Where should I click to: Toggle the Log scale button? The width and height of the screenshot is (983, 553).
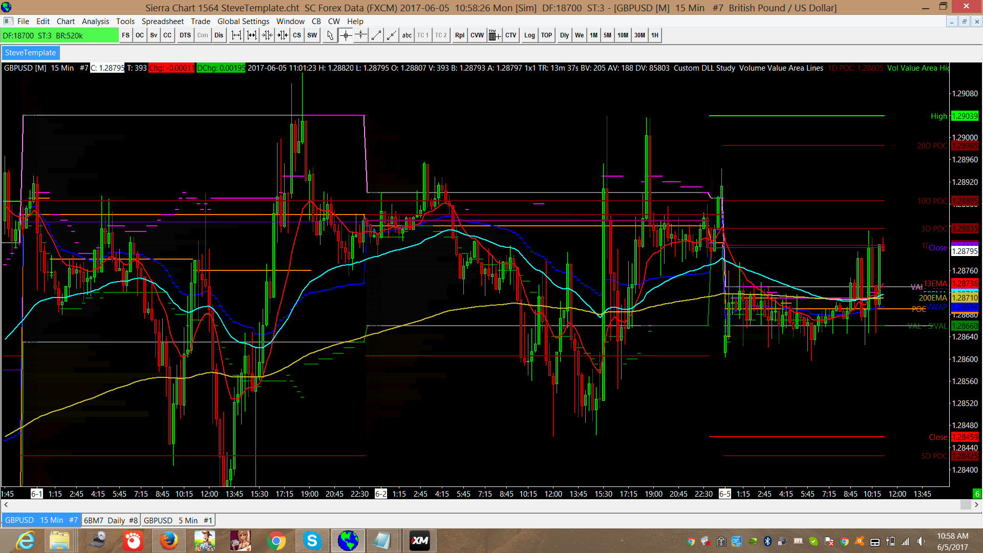point(529,35)
